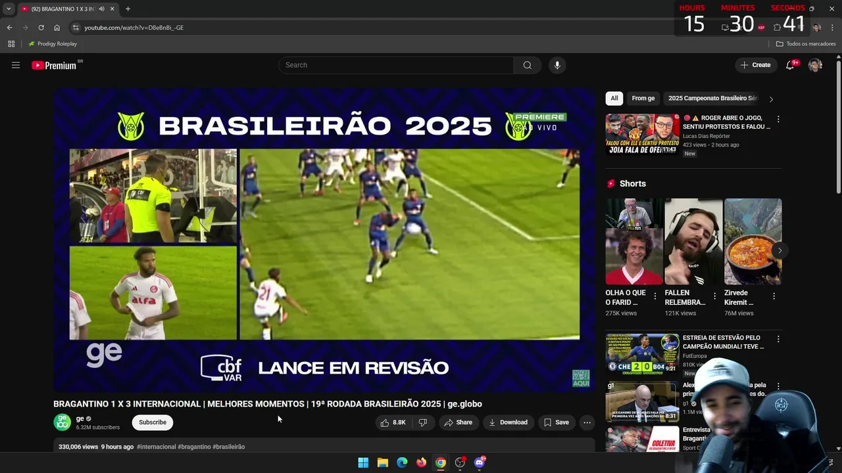The image size is (842, 473).
Task: Open ge channel name link
Action: [x=80, y=418]
